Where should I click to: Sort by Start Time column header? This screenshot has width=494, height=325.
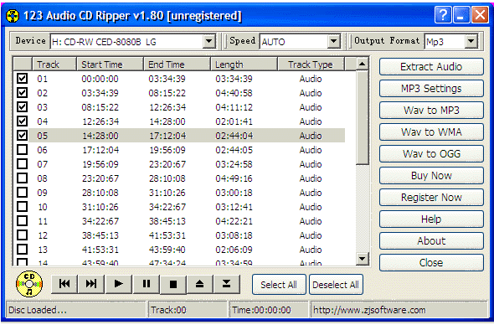click(110, 64)
